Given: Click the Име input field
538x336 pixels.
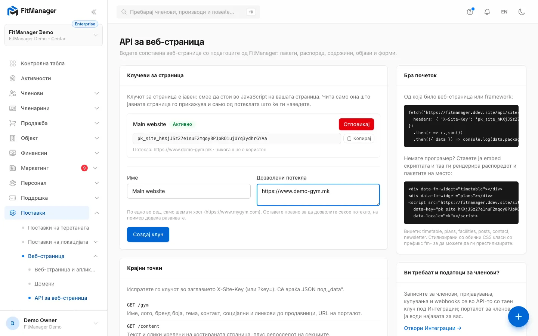Looking at the screenshot, I should pos(189,191).
